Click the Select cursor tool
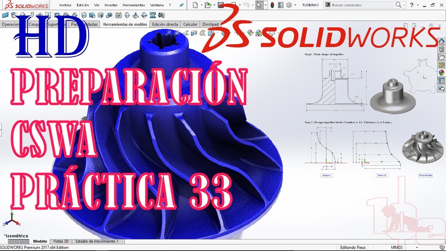 click(x=259, y=5)
